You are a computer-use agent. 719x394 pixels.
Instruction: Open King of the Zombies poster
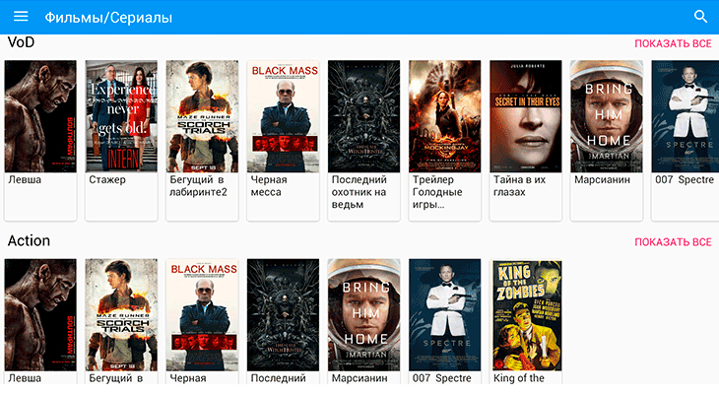click(x=526, y=314)
